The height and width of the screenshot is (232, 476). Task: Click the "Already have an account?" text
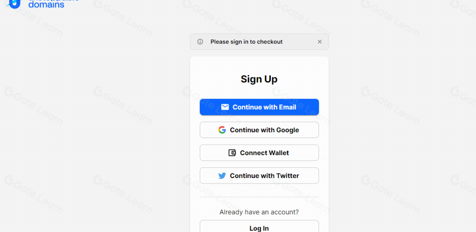tap(259, 212)
